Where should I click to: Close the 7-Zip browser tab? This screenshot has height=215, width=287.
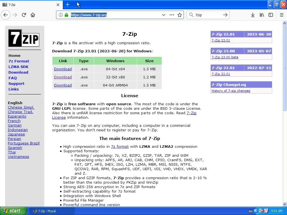58,5
